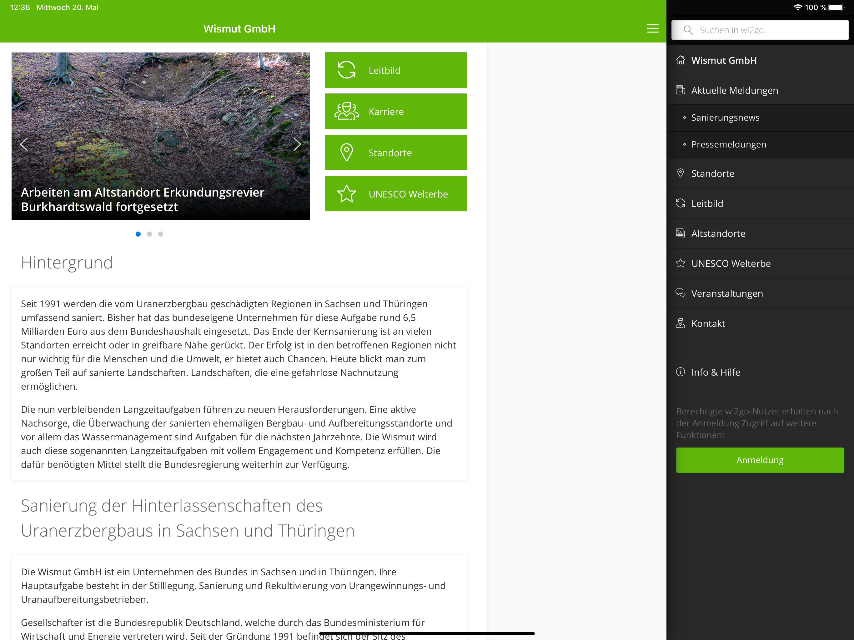Select the second carousel dot

click(x=149, y=234)
